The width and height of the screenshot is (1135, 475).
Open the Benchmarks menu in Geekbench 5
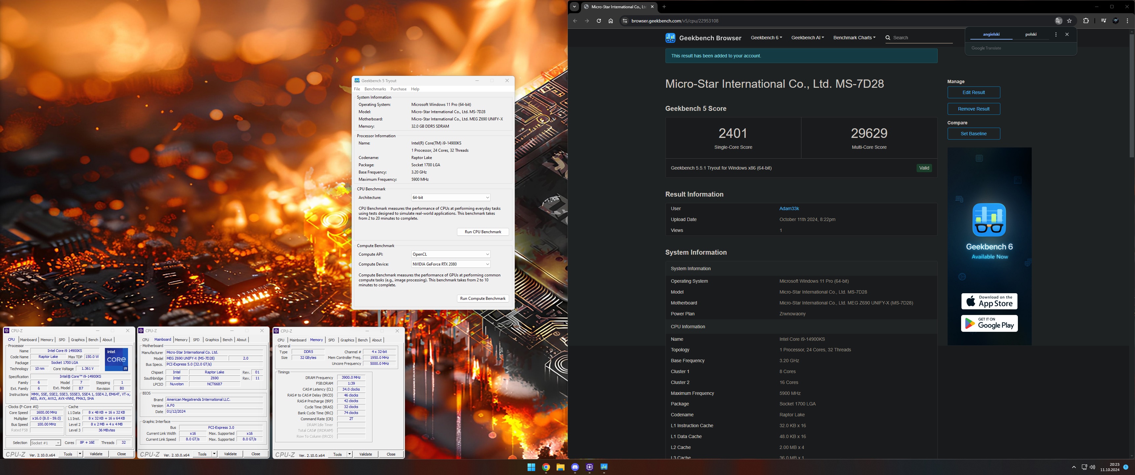375,89
